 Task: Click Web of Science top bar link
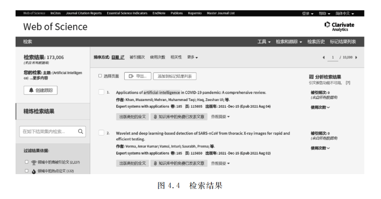coord(34,13)
